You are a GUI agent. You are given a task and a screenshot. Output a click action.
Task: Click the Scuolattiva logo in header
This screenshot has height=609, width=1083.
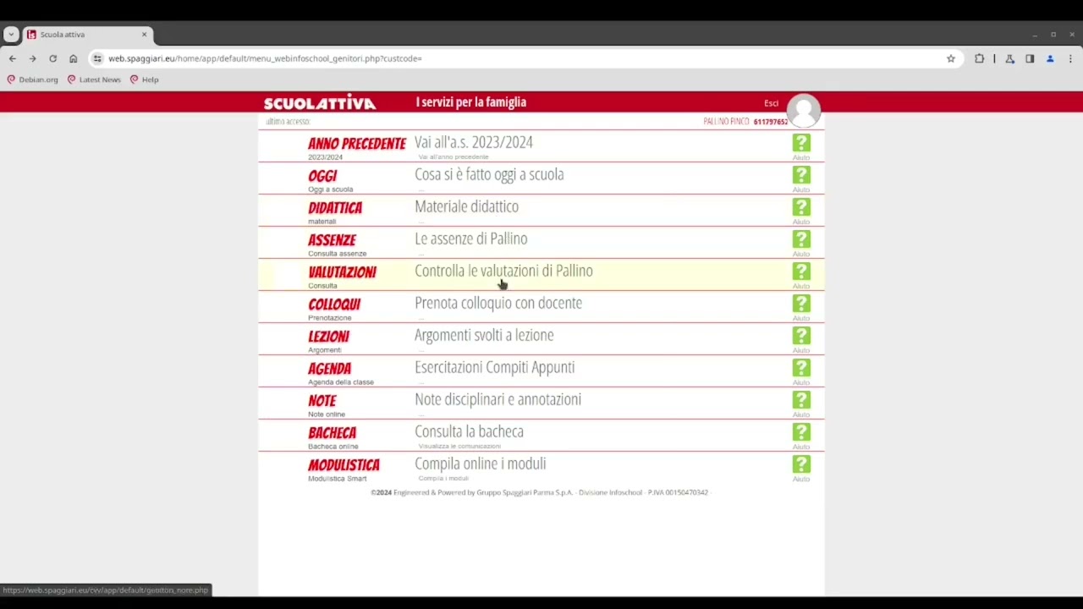[x=320, y=103]
